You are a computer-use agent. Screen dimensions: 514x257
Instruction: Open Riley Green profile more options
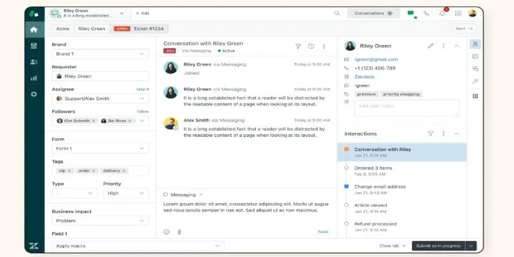pyautogui.click(x=443, y=46)
